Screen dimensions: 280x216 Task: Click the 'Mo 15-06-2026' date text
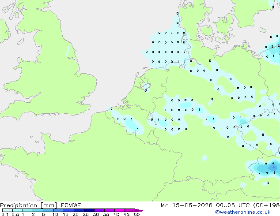186,205
